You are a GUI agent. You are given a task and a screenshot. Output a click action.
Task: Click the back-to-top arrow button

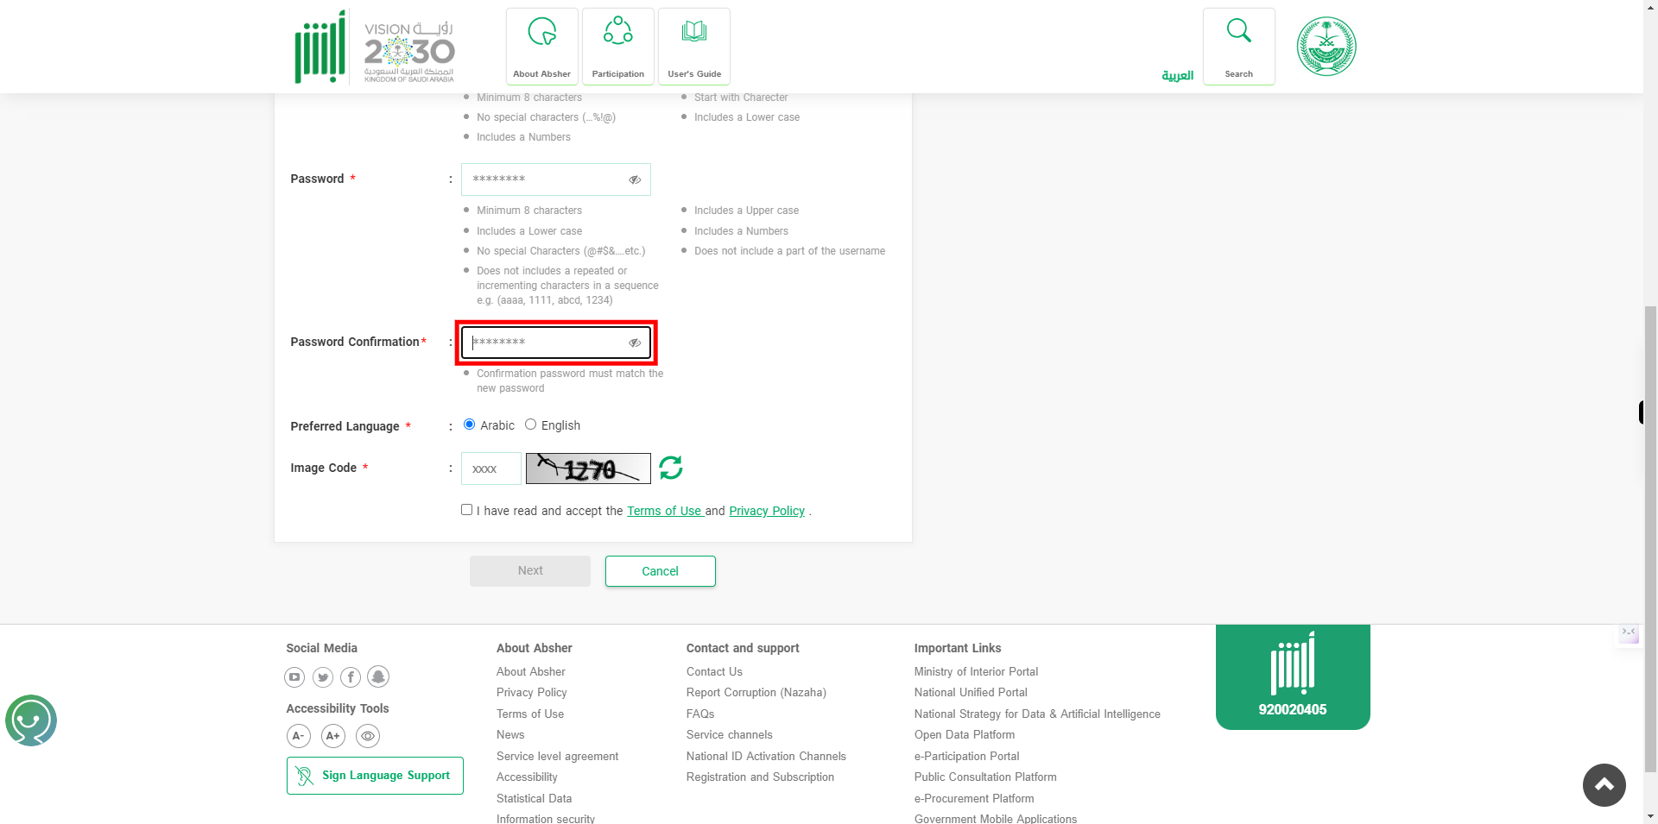tap(1604, 785)
